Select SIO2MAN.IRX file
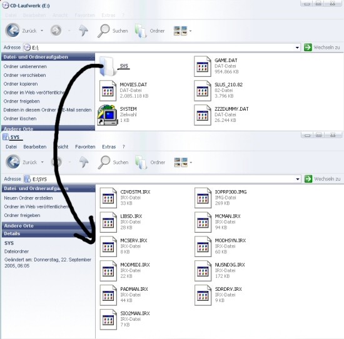 [125, 319]
